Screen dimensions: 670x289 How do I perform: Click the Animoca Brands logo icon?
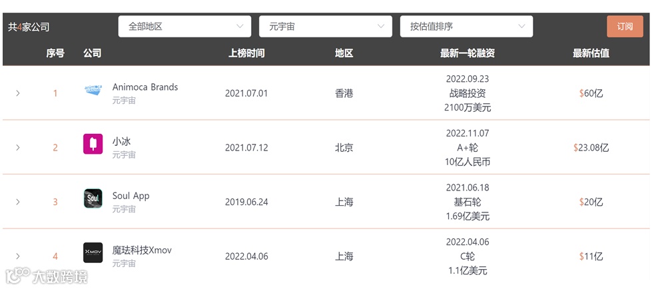point(93,90)
